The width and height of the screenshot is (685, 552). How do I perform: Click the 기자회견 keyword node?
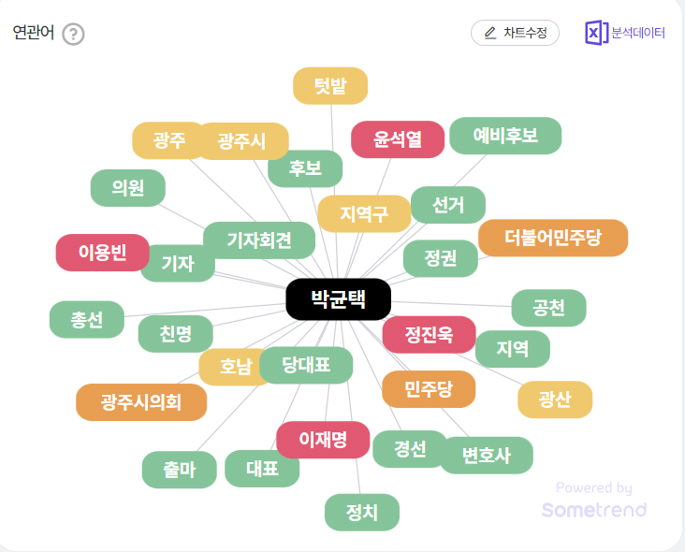click(x=259, y=240)
